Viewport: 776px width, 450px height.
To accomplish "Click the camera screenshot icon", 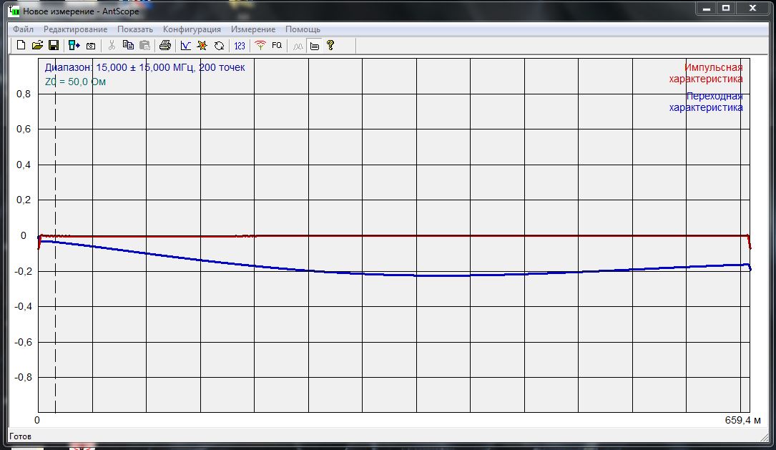I will pos(91,45).
